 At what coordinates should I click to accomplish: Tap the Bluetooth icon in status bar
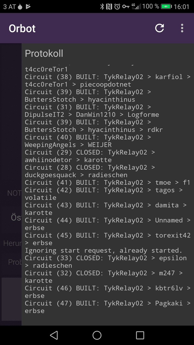click(102, 7)
